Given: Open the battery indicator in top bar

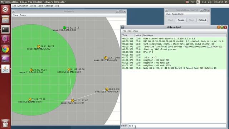Looking at the screenshot, I should tap(204, 2).
